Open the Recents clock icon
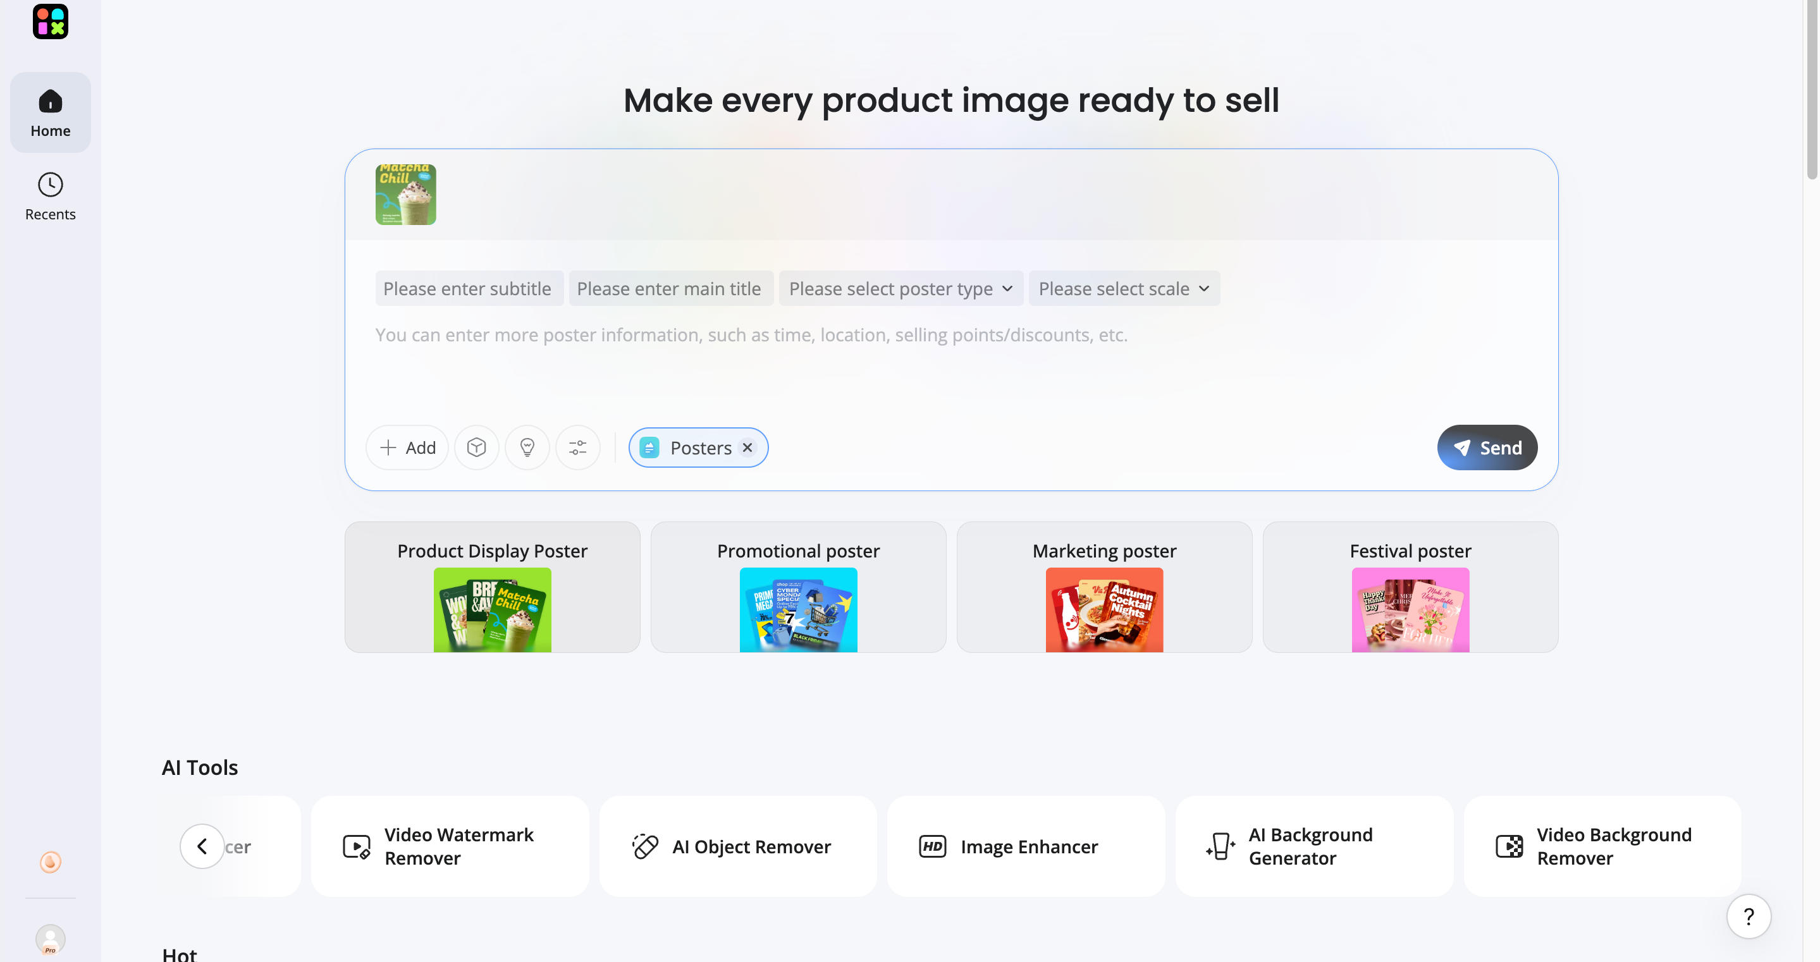 pos(50,185)
